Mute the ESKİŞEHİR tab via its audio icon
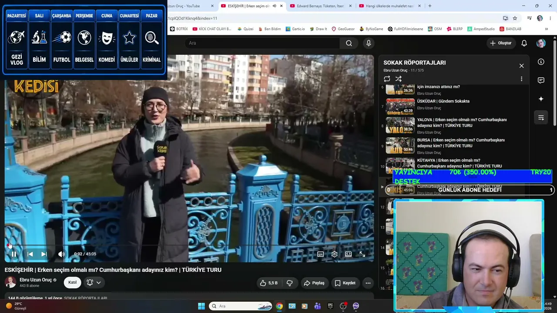 [274, 6]
